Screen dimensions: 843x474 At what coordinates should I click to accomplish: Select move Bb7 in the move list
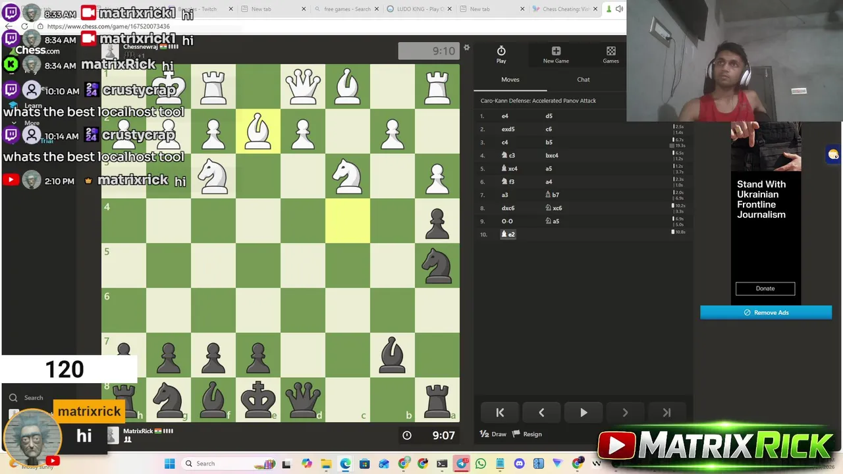click(552, 195)
